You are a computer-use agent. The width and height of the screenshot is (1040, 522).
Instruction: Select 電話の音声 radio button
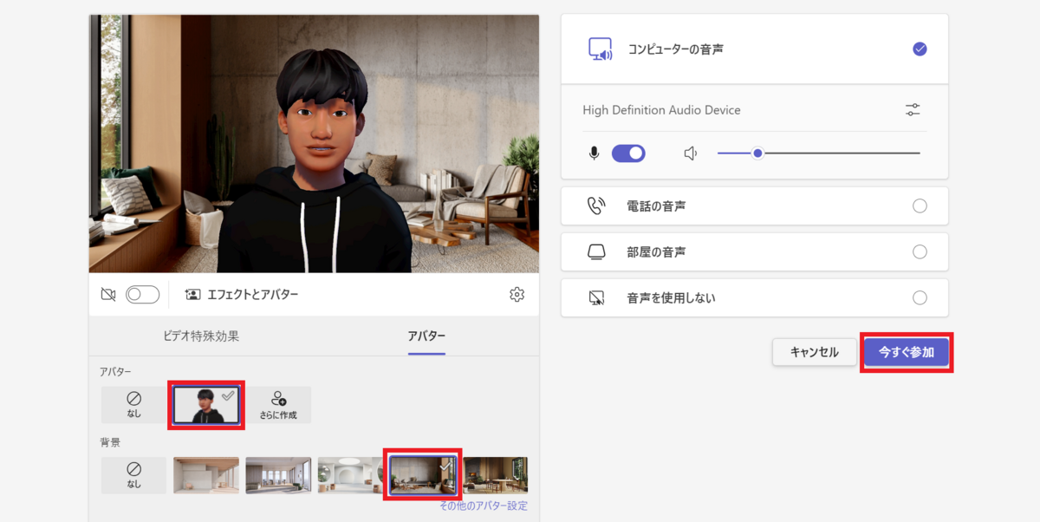[x=920, y=206]
